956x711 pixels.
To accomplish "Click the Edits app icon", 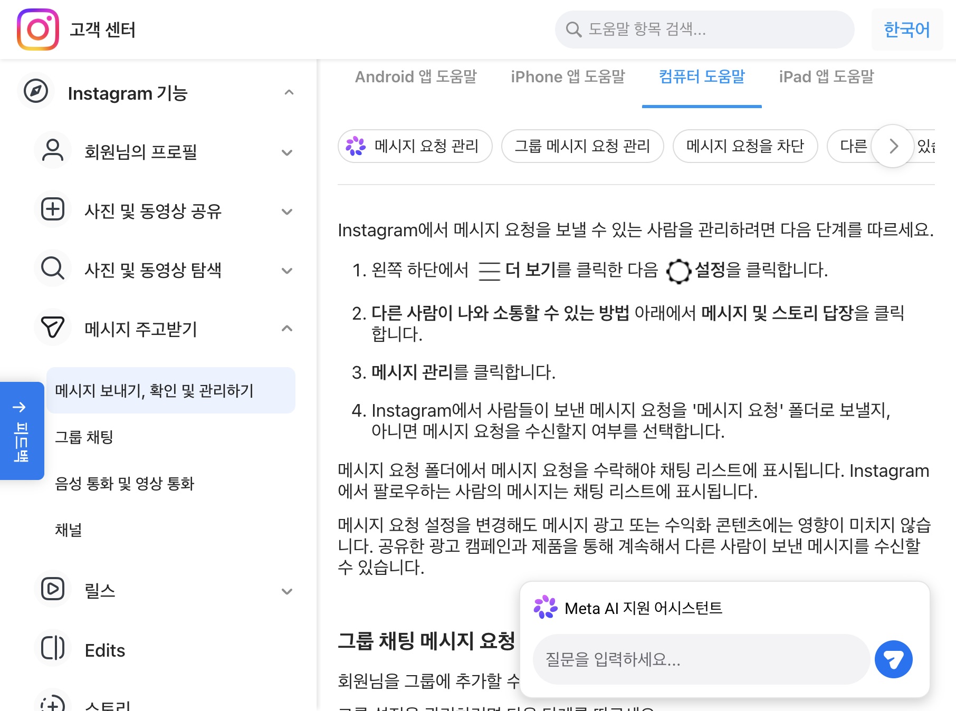I will [53, 648].
